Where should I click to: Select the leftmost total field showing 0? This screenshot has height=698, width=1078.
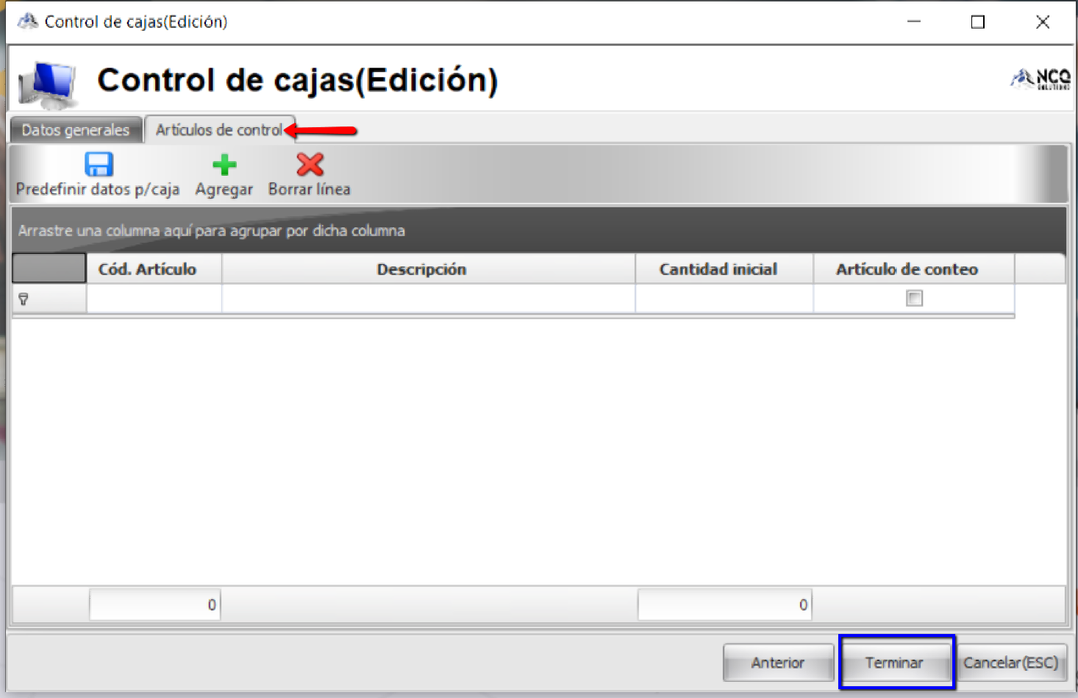pyautogui.click(x=154, y=604)
